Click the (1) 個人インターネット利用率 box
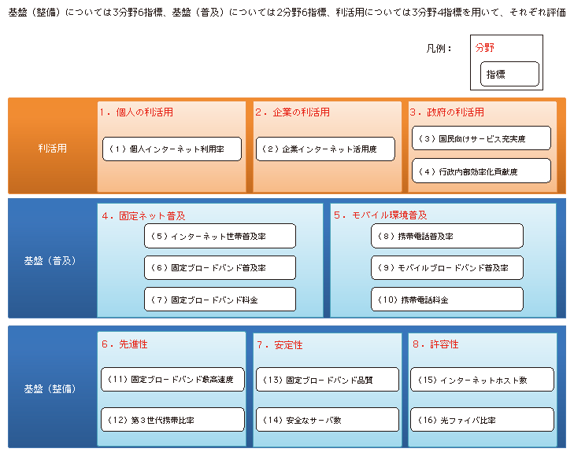This screenshot has height=456, width=574. tap(172, 149)
